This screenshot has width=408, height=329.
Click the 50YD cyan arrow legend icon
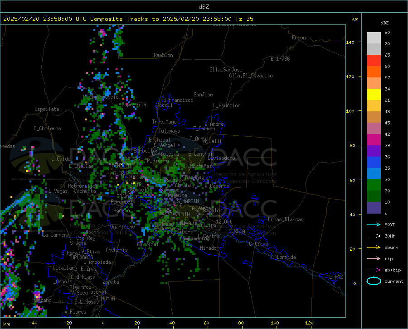[374, 224]
